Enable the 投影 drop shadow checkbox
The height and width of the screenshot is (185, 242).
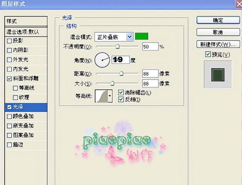tap(9, 41)
